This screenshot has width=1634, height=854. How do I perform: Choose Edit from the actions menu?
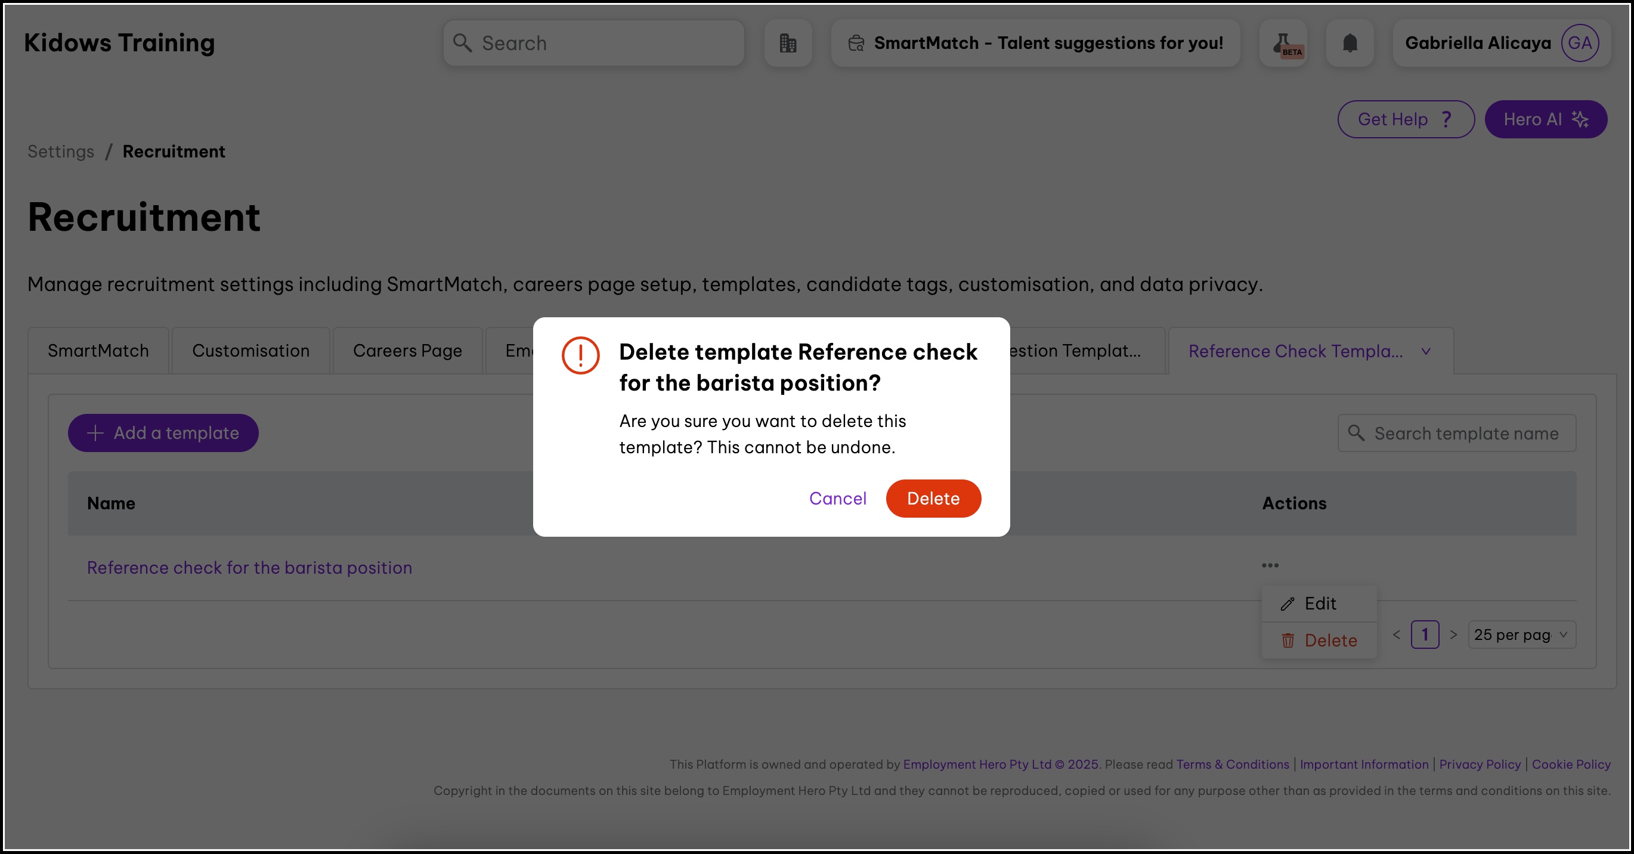tap(1319, 604)
